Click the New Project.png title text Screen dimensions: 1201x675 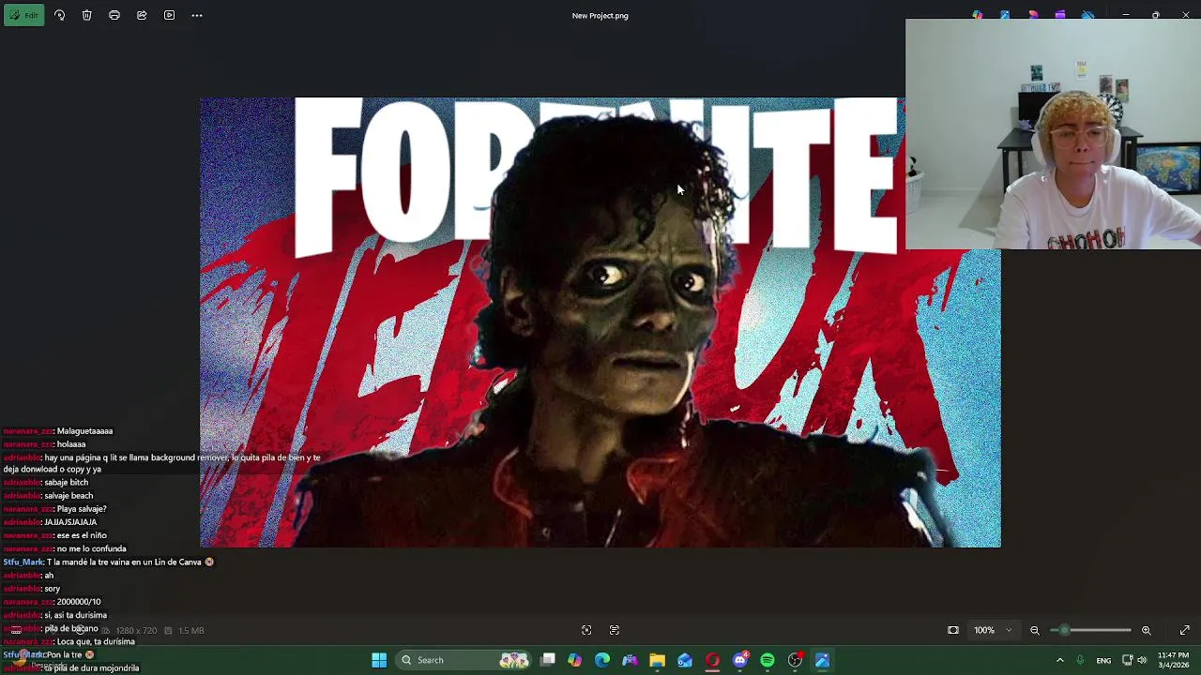[600, 15]
